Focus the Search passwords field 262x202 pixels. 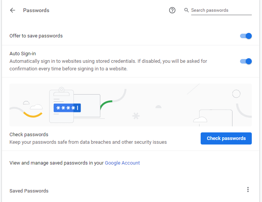(x=221, y=10)
